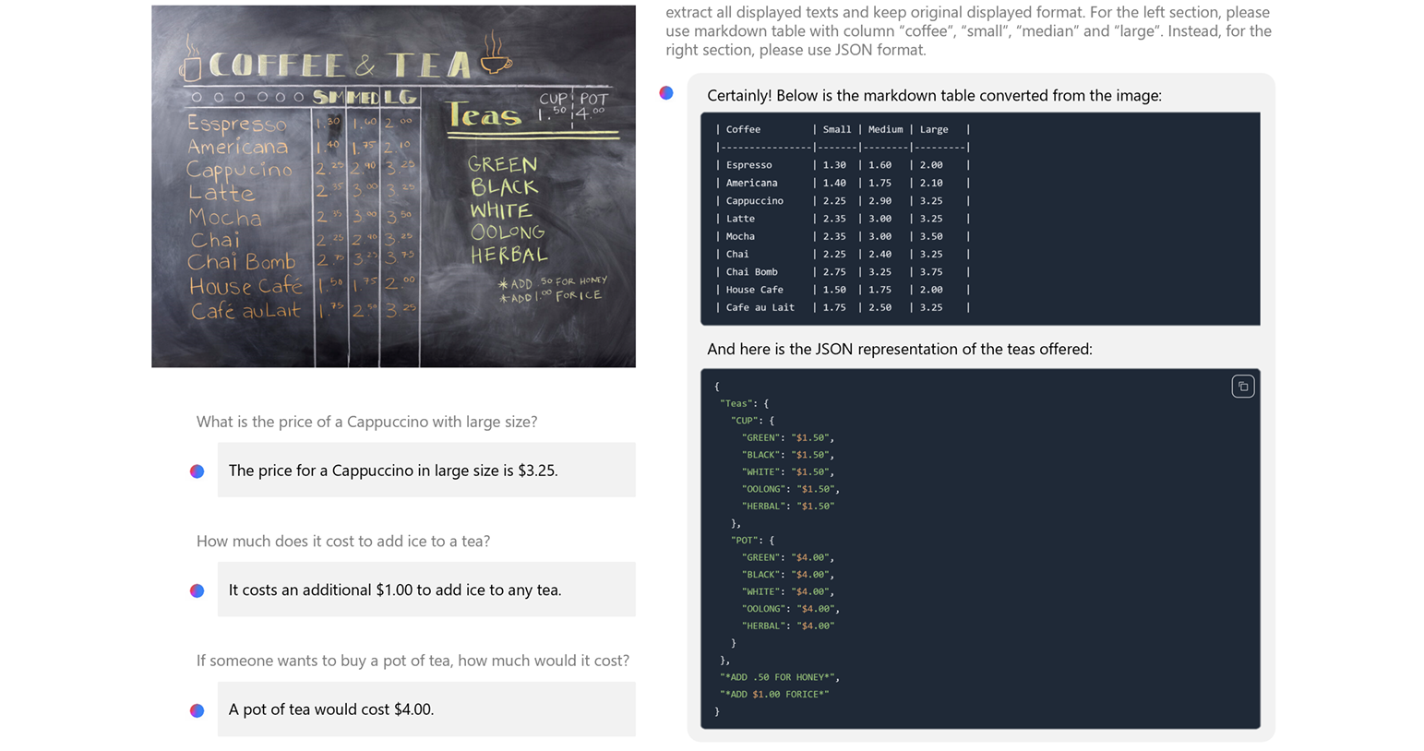This screenshot has width=1424, height=751.
Task: Click the answer 'A pot of tea would cost $4.00.'
Action: (331, 709)
